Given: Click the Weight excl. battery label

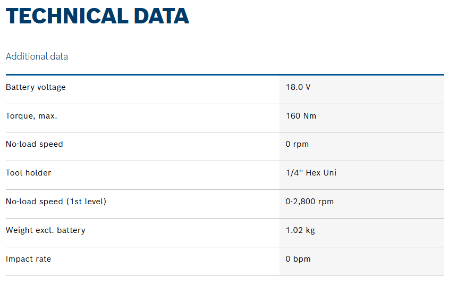Looking at the screenshot, I should 45,230.
